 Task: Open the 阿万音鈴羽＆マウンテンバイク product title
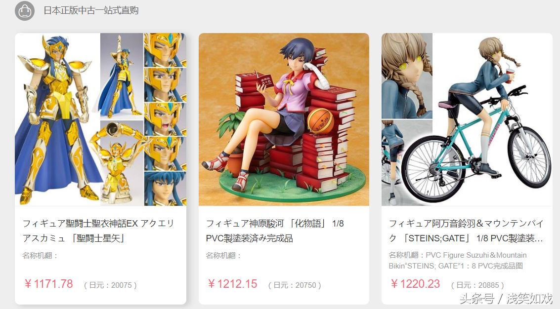coord(466,231)
